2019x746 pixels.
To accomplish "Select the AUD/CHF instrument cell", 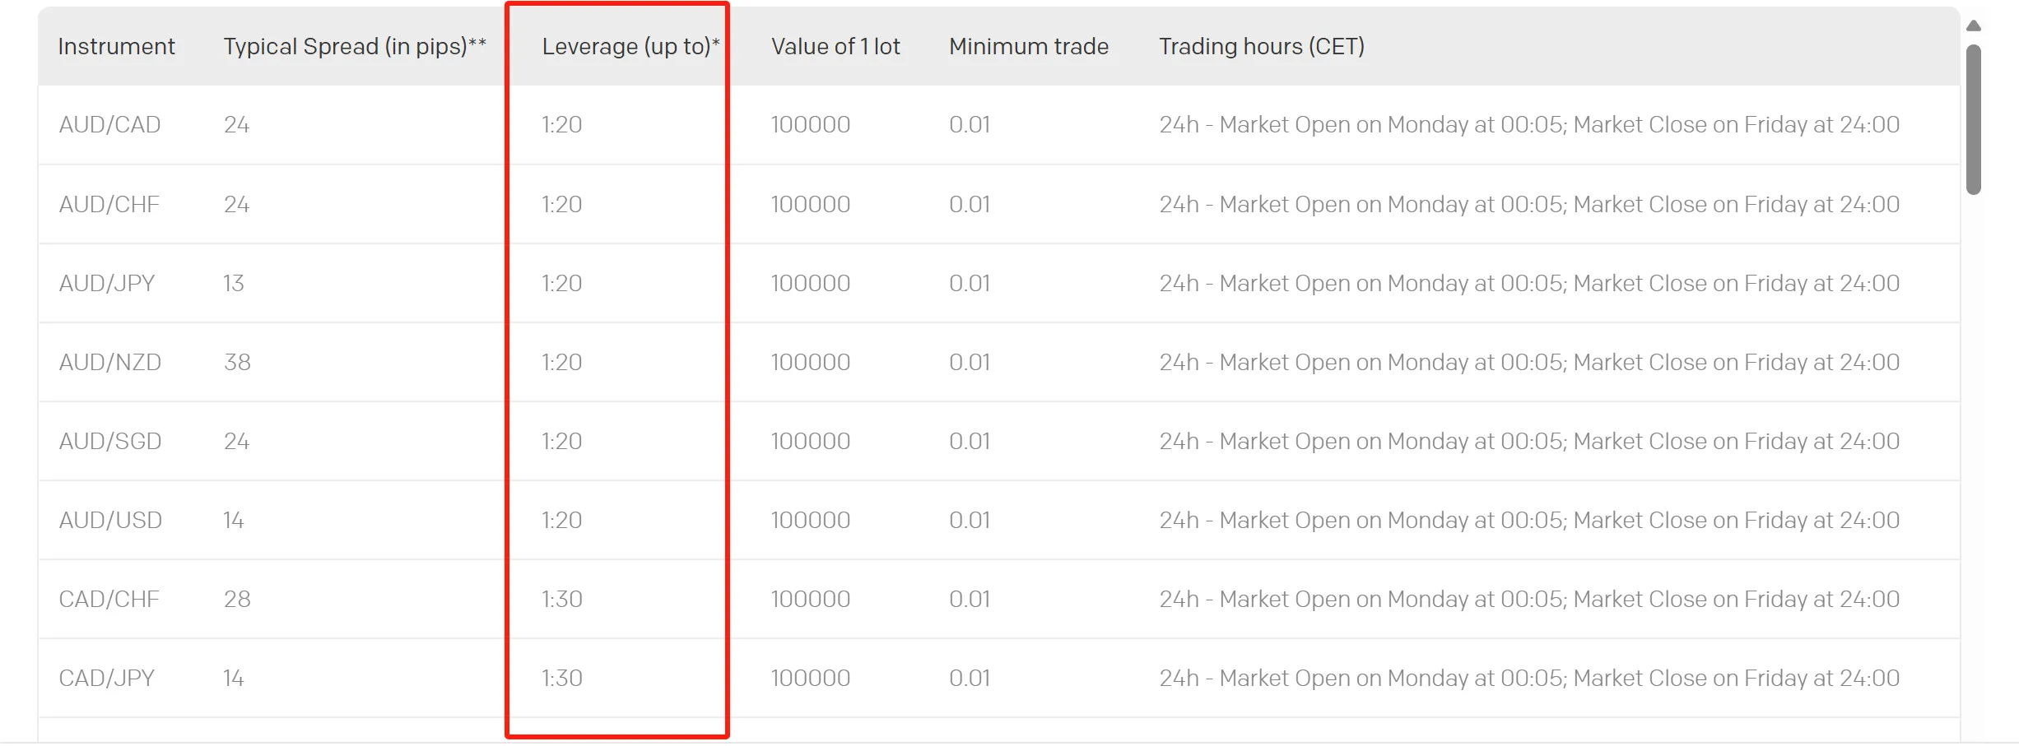I will (x=109, y=204).
